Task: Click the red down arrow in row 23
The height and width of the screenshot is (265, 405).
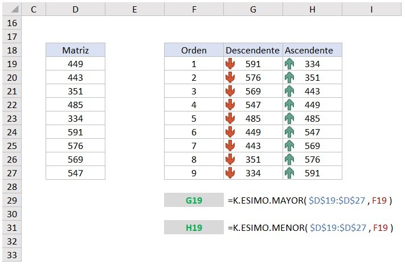Action: (x=230, y=118)
